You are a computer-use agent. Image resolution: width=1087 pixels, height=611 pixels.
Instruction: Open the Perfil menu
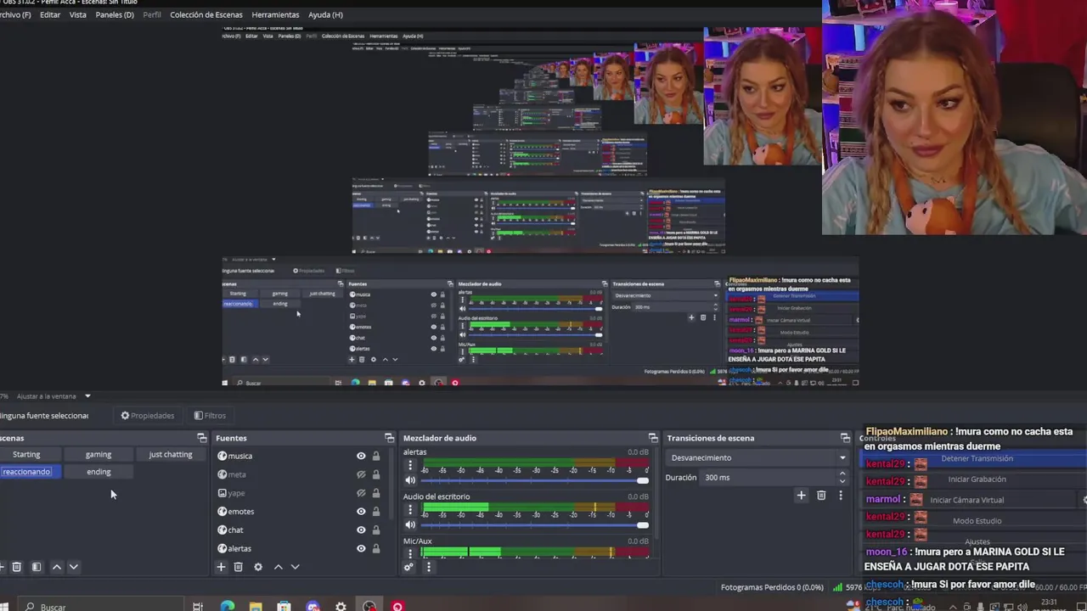click(152, 14)
